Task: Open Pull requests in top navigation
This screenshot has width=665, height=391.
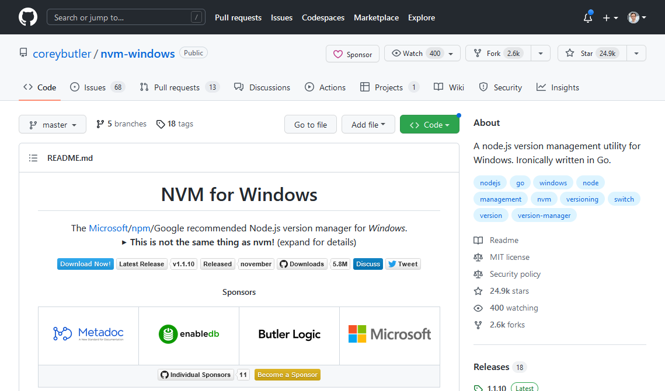Action: click(x=238, y=17)
